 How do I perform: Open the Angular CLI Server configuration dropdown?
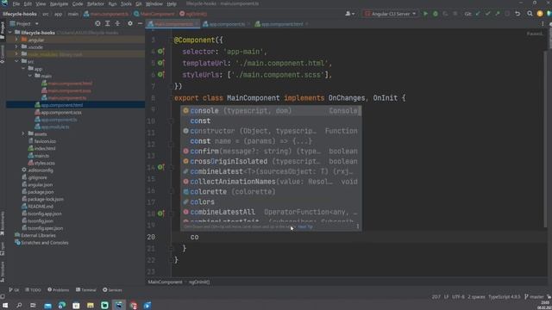pos(390,14)
